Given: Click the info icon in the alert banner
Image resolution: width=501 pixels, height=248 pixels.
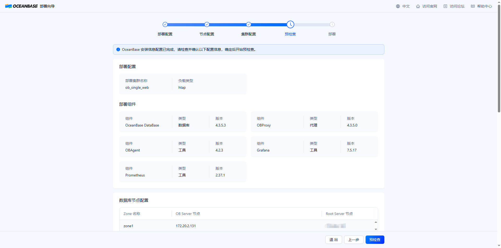Looking at the screenshot, I should [x=118, y=49].
